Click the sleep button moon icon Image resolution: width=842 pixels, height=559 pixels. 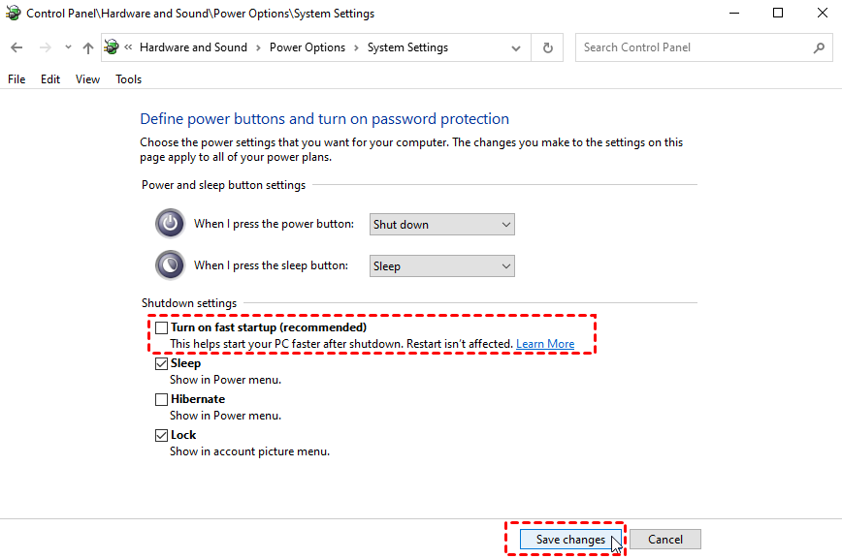tap(170, 265)
